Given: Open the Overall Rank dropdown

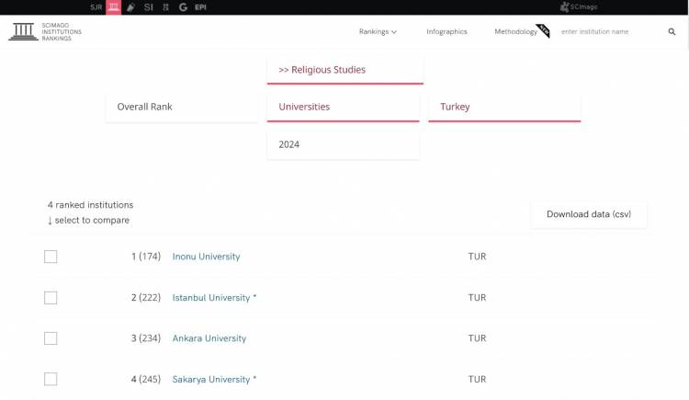Looking at the screenshot, I should [x=182, y=107].
